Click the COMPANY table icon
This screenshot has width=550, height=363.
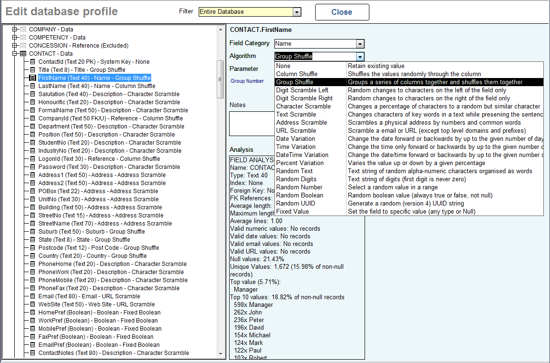(23, 29)
